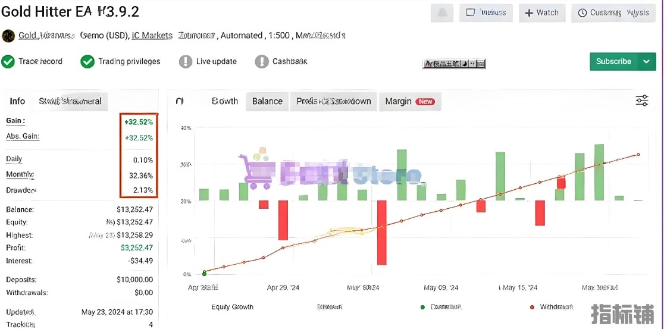Click the Gold Hitter EA title
Image resolution: width=664 pixels, height=329 pixels.
[70, 12]
